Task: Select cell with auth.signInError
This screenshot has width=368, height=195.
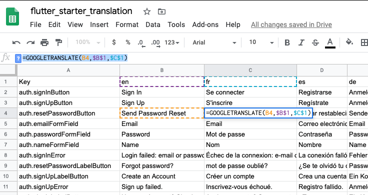Action: (x=68, y=155)
